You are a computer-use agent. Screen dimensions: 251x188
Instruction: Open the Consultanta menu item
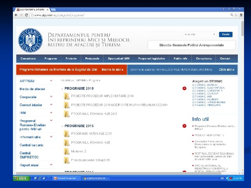[x=204, y=58]
